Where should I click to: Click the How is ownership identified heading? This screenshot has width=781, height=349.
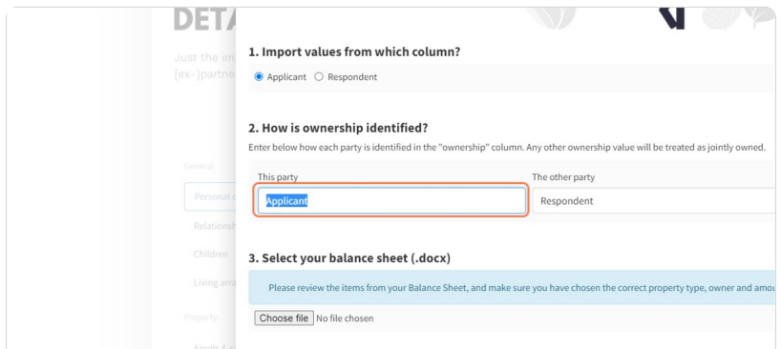point(338,128)
